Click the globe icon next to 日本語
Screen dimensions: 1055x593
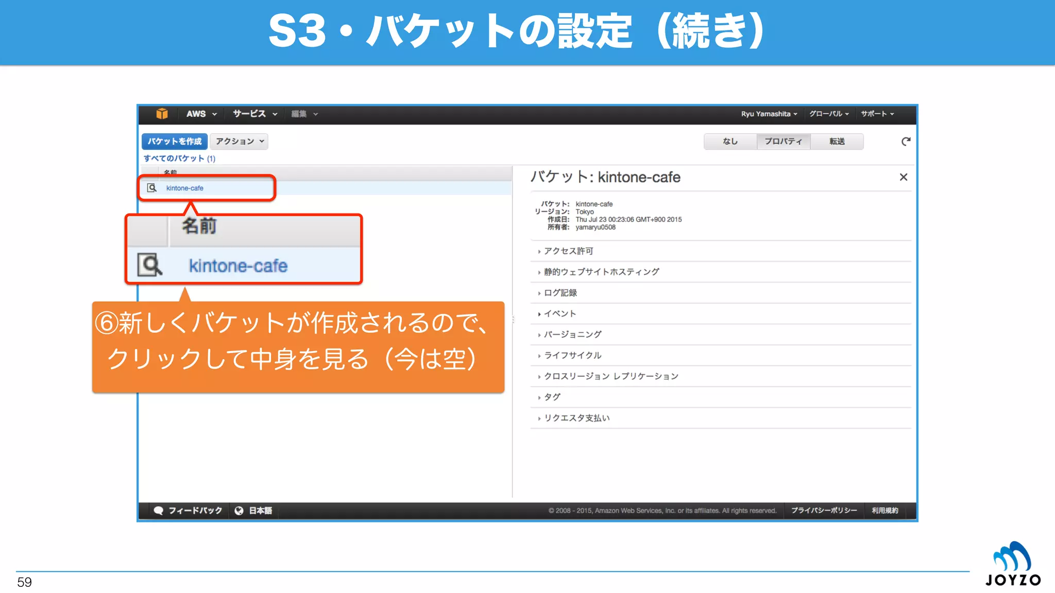click(x=239, y=511)
